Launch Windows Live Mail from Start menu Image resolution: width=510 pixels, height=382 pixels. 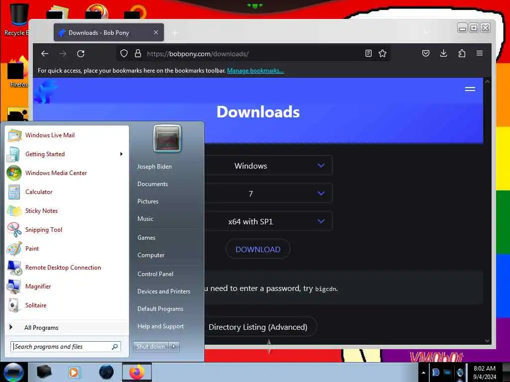click(x=67, y=135)
